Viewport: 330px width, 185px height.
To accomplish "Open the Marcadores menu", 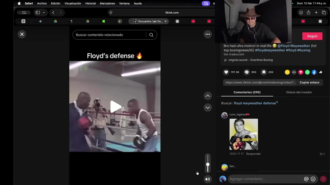I will 107,3.
